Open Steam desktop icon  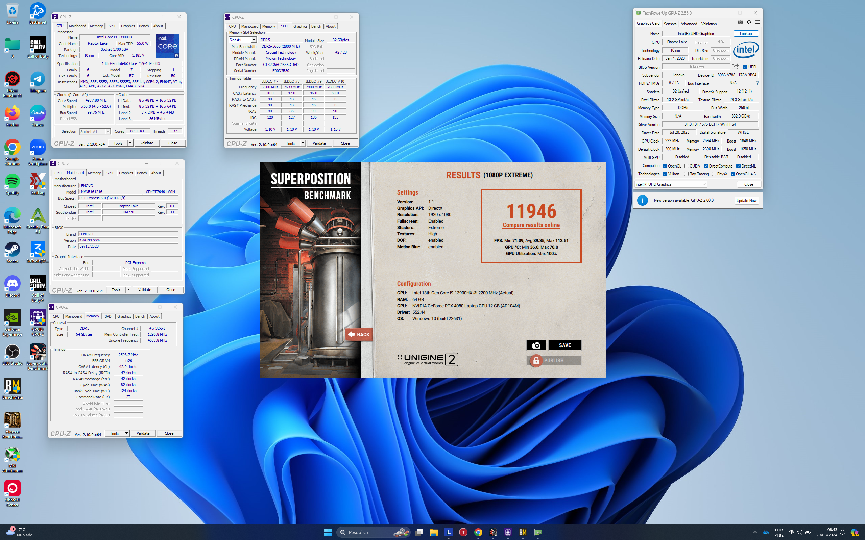[x=13, y=253]
